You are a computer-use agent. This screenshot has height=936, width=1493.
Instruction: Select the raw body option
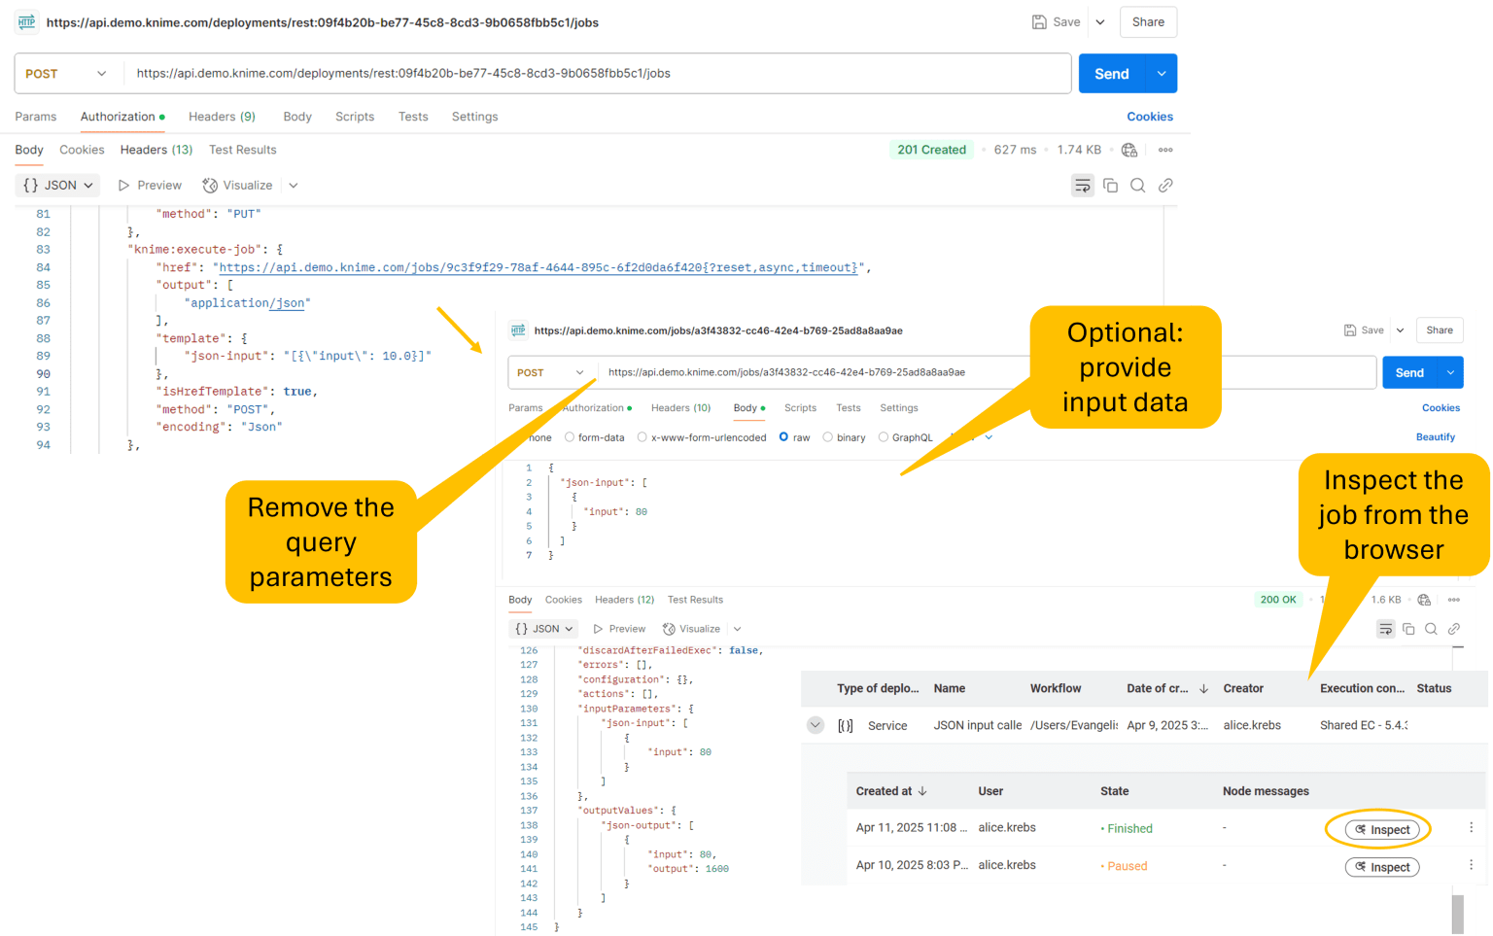pos(794,437)
